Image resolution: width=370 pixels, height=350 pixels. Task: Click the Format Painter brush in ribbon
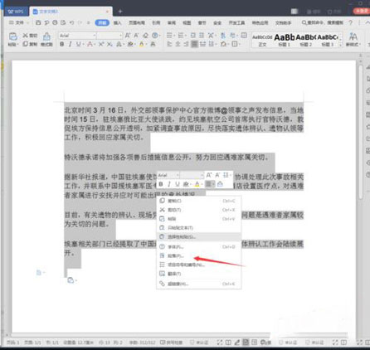(x=46, y=39)
